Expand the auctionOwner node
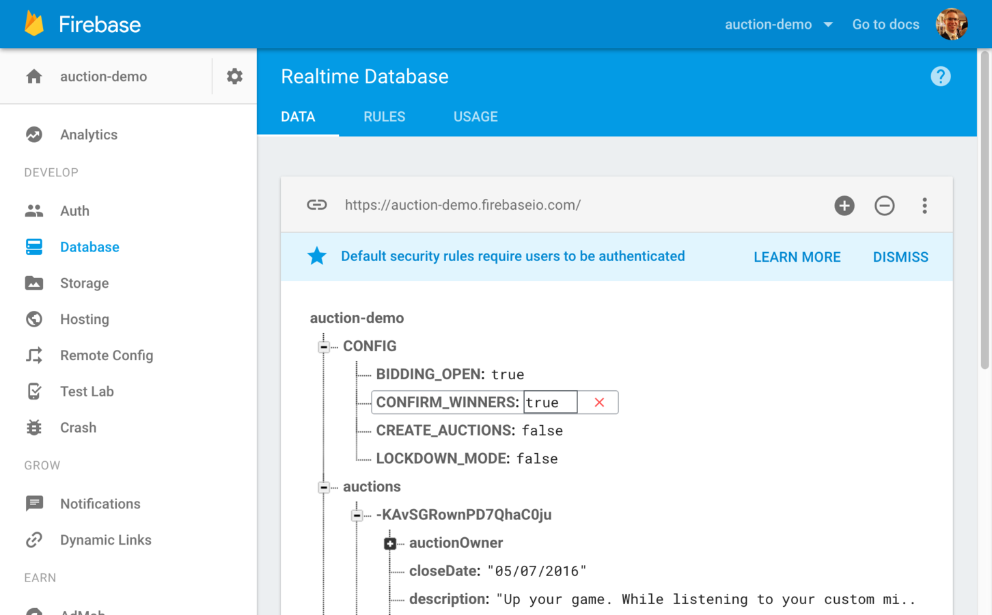 point(390,544)
